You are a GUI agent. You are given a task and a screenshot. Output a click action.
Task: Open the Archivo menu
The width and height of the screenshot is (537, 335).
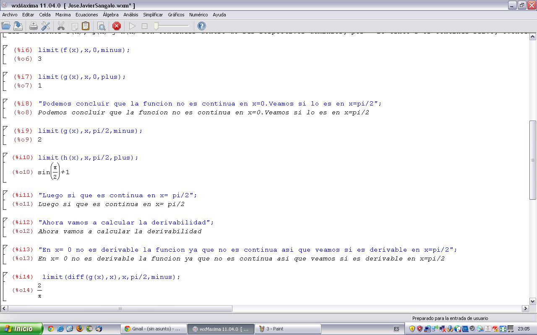(10, 15)
